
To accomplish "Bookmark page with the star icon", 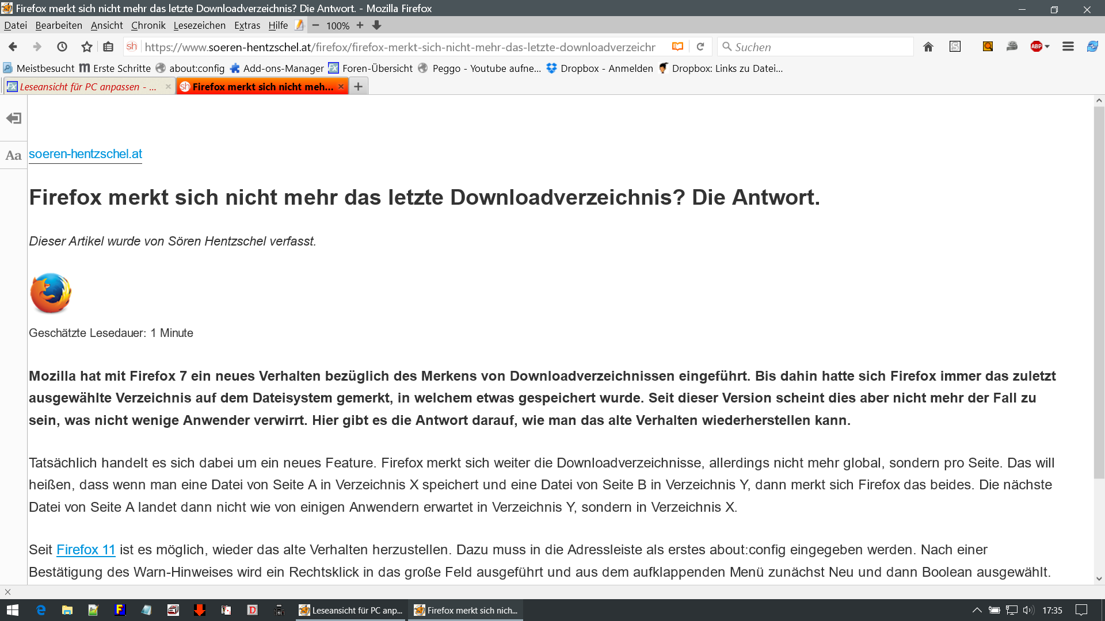I will (86, 47).
